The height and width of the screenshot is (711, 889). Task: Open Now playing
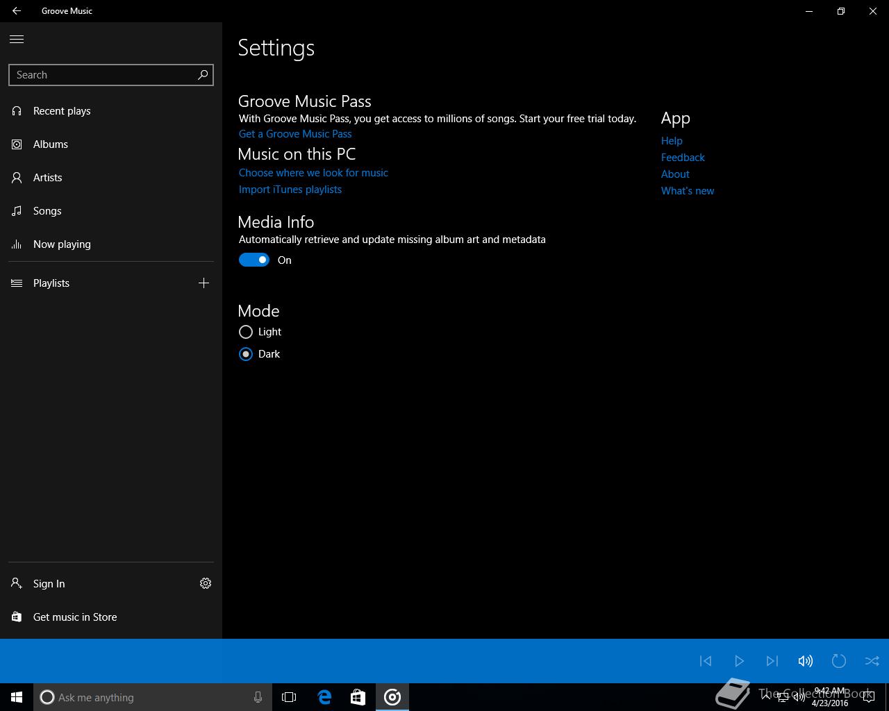pos(111,244)
